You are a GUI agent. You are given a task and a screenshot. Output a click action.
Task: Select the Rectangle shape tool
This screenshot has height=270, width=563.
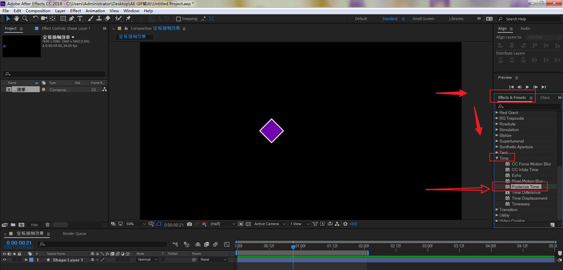point(62,19)
